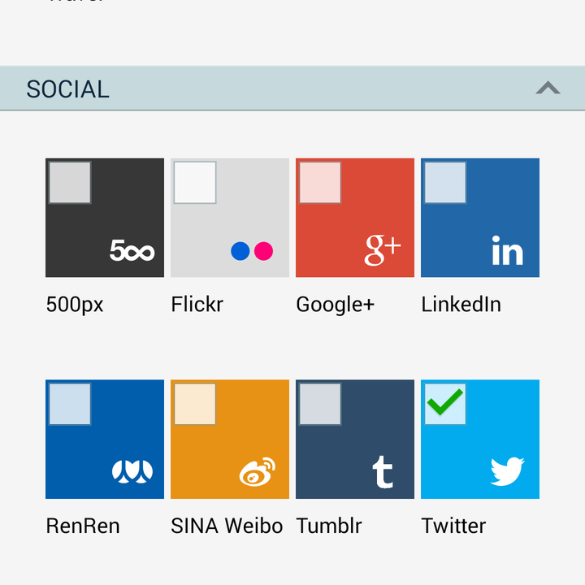The height and width of the screenshot is (585, 585).
Task: Tap the Flickr two-dots logo
Action: pos(252,251)
